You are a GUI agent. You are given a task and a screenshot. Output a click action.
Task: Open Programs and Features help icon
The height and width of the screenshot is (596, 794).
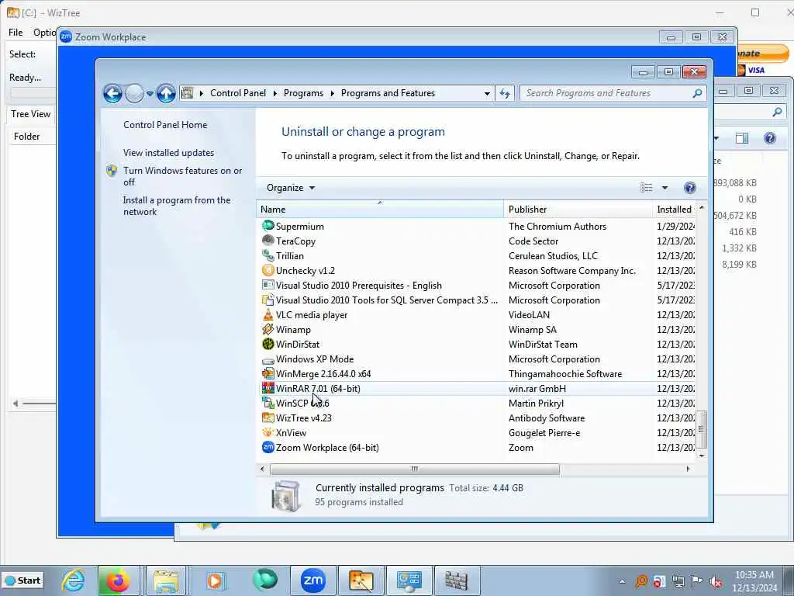coord(689,188)
